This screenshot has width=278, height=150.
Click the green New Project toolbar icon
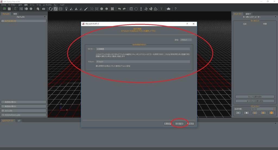4,9
